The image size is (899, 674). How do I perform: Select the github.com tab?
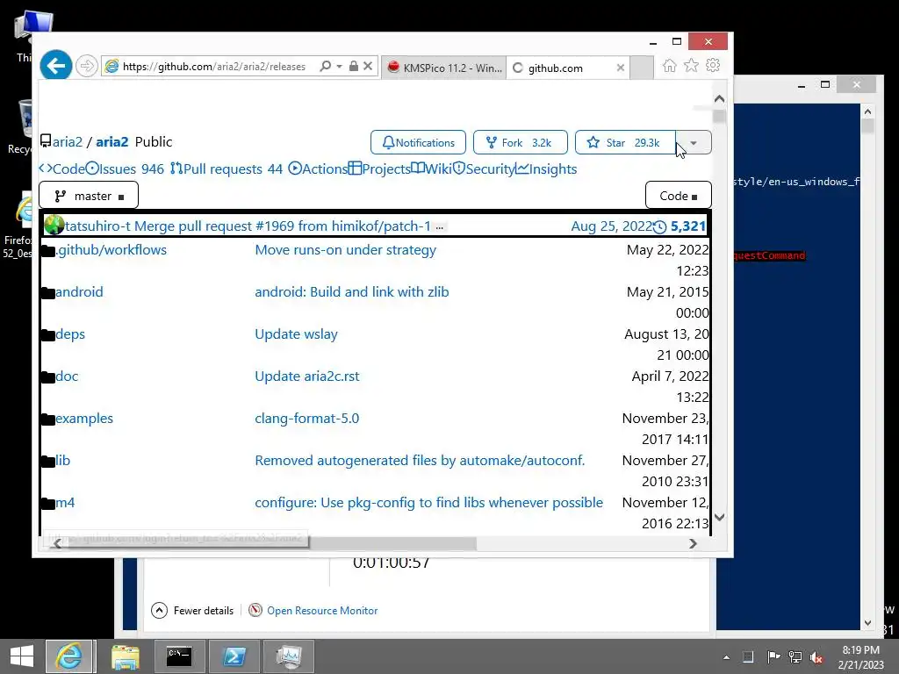568,68
